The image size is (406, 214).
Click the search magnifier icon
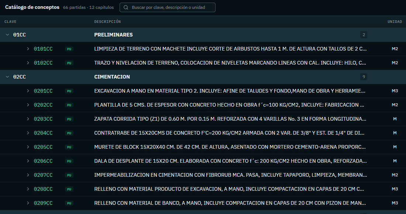coord(126,7)
